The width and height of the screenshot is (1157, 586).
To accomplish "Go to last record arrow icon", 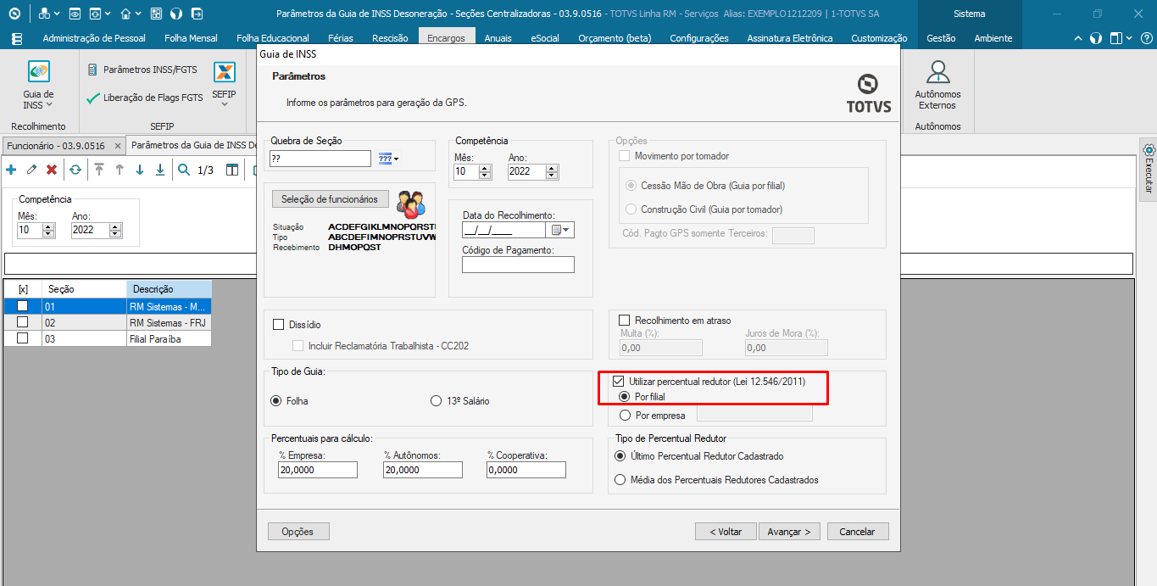I will [x=160, y=170].
